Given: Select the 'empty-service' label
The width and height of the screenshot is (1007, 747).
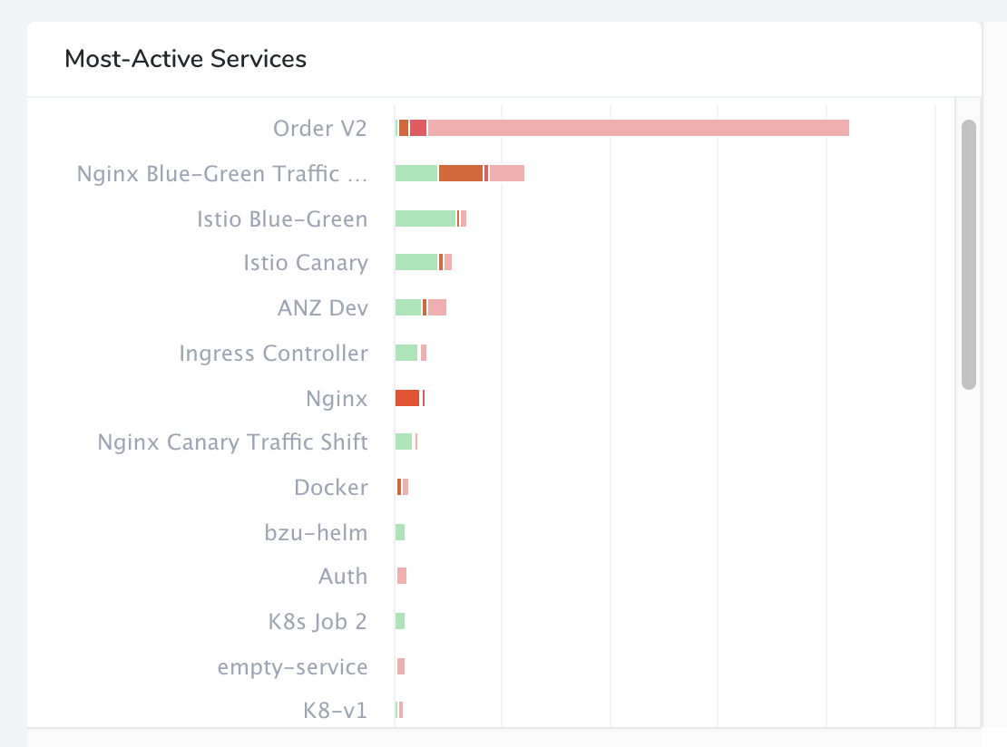Looking at the screenshot, I should coord(292,667).
